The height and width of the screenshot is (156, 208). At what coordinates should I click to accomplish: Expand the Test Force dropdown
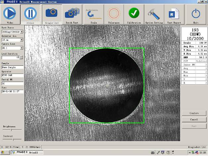pos(22,32)
